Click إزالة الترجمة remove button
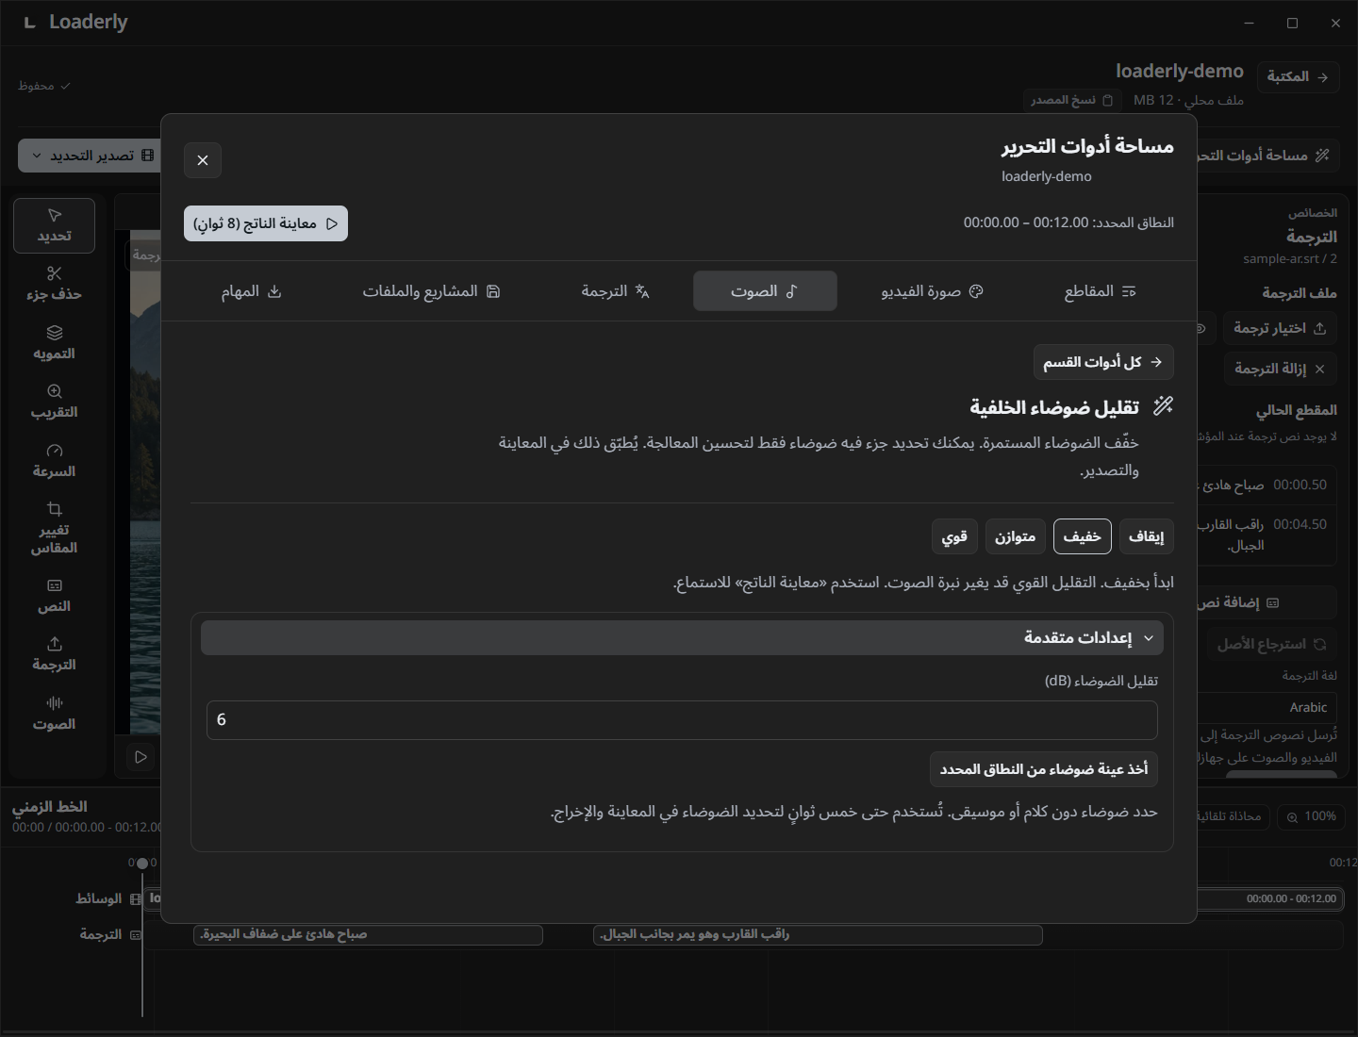 (x=1280, y=369)
